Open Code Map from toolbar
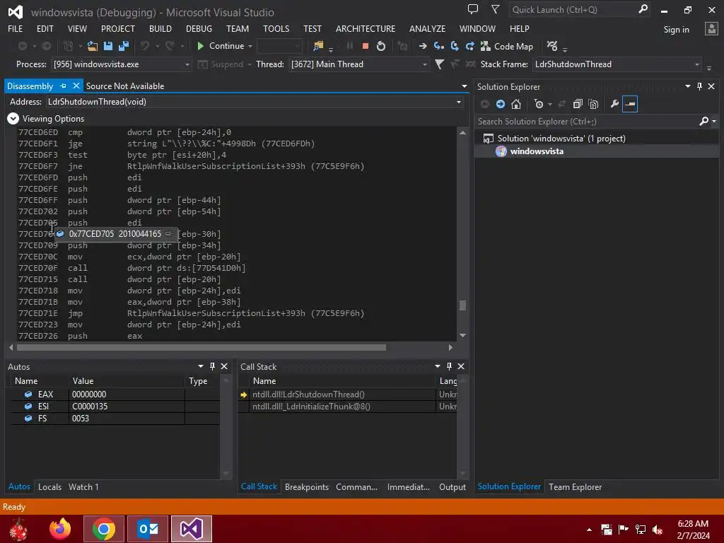The image size is (724, 543). pyautogui.click(x=507, y=46)
